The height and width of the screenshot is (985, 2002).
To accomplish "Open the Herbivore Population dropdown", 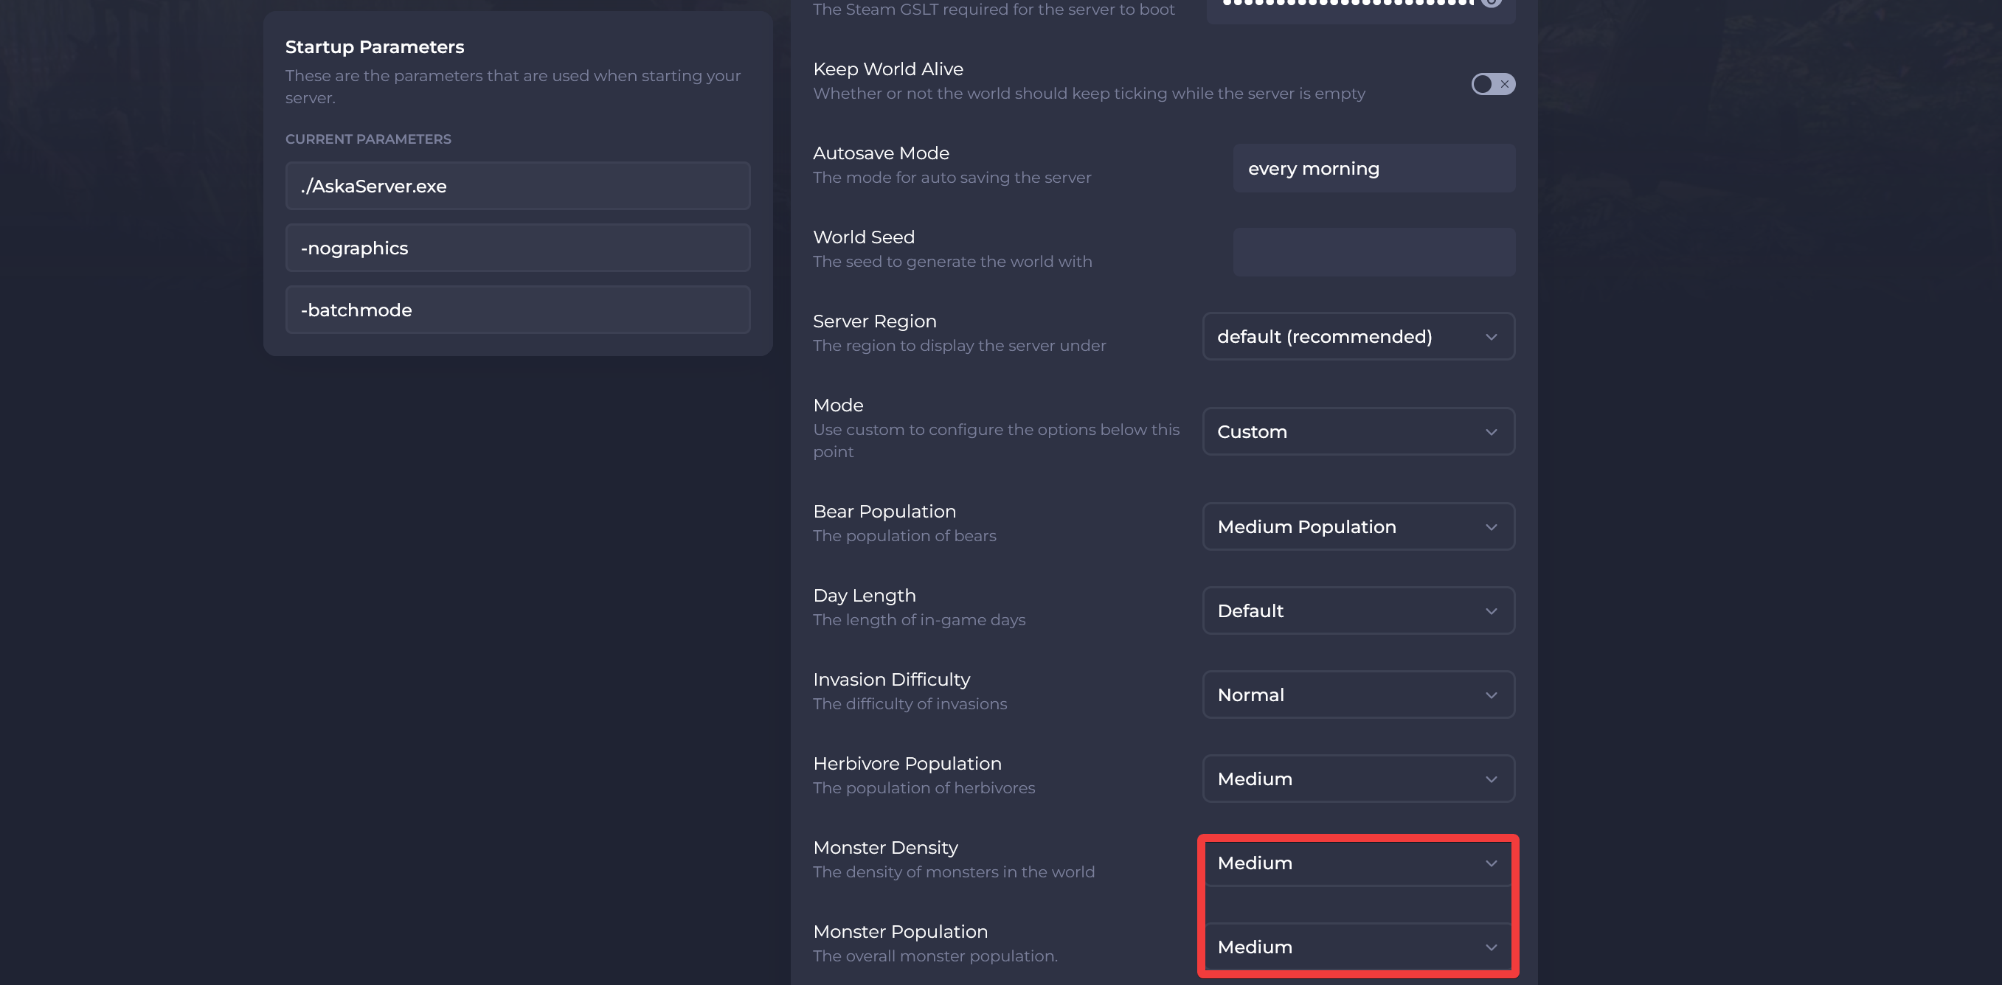I will point(1359,779).
